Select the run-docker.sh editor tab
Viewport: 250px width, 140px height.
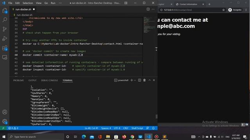tap(23, 9)
